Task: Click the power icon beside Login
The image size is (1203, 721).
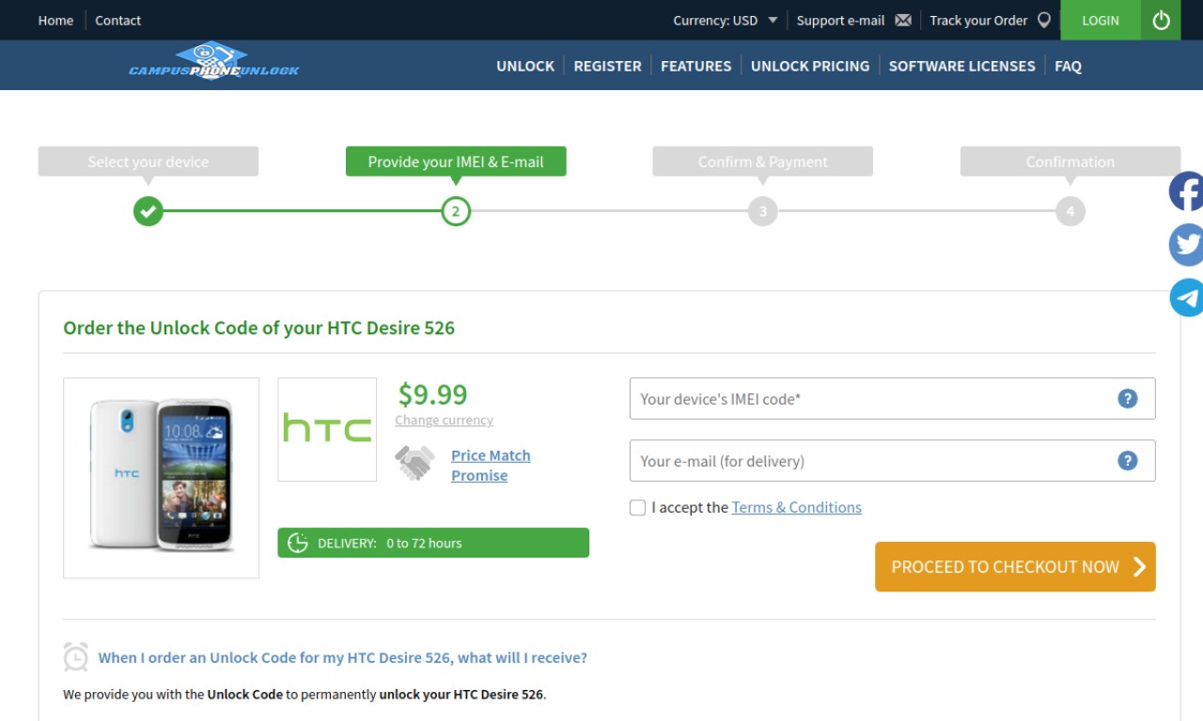Action: (x=1161, y=20)
